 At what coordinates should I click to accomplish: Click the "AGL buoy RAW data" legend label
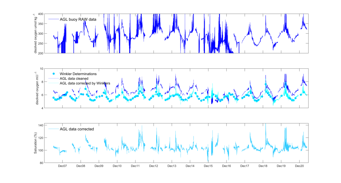coord(78,20)
